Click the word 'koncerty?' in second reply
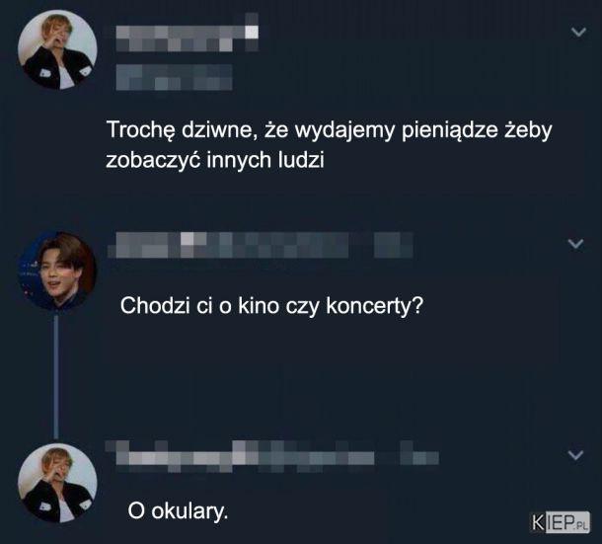602x544 pixels. (x=374, y=306)
